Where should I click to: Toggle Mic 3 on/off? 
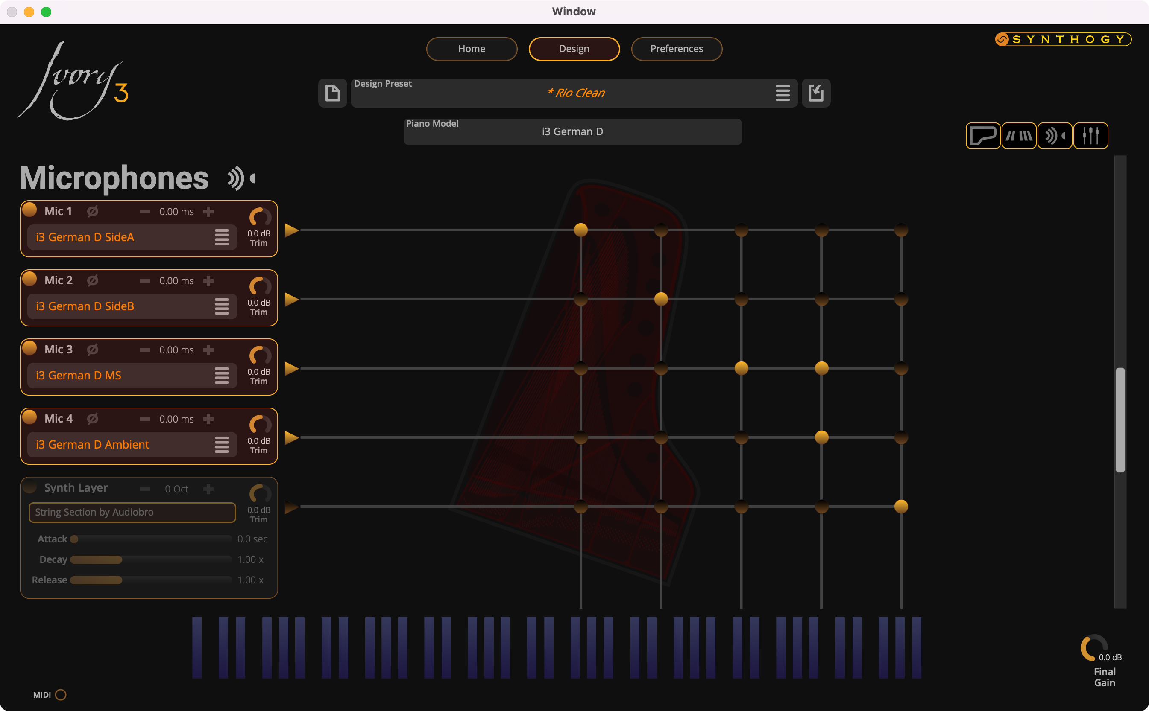(29, 348)
